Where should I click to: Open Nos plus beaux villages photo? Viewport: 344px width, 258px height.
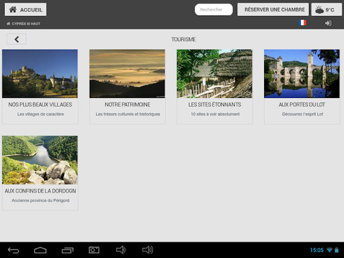coord(40,74)
